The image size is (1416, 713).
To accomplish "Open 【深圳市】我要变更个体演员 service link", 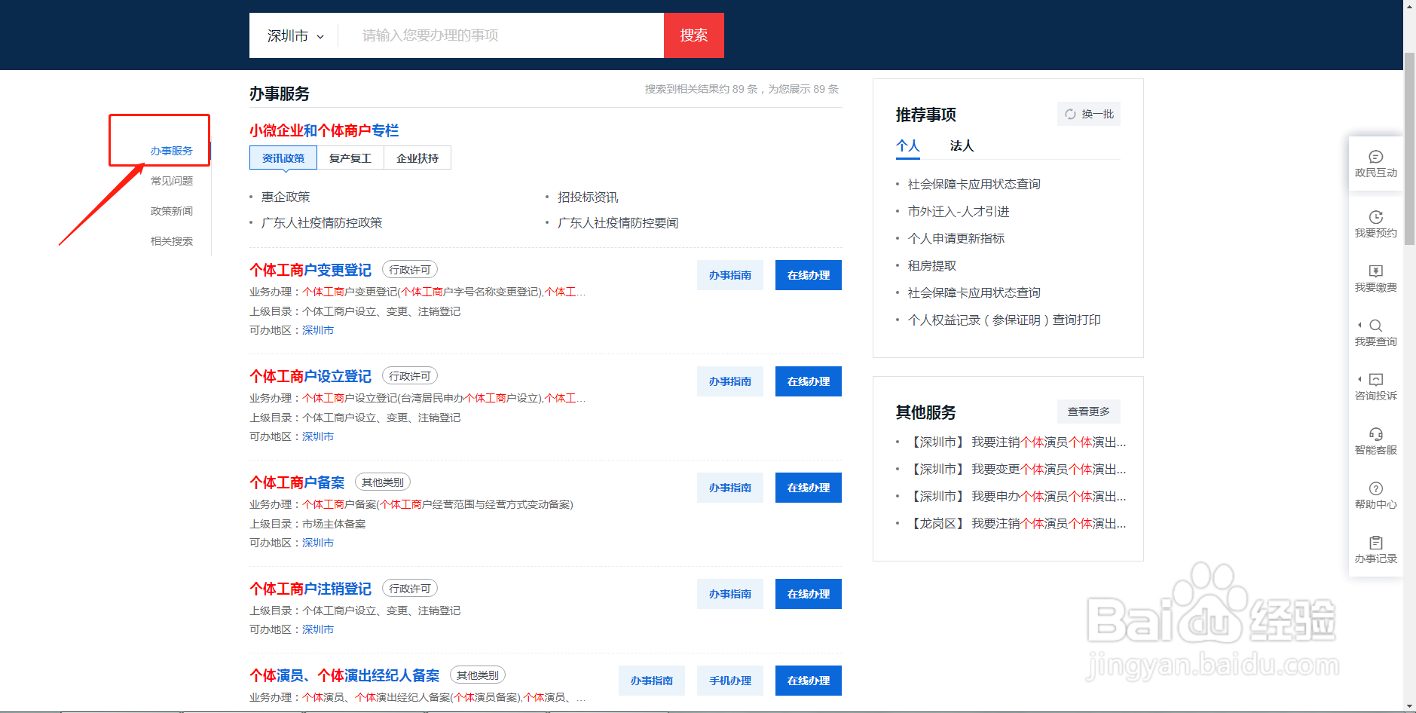I will coord(1017,469).
